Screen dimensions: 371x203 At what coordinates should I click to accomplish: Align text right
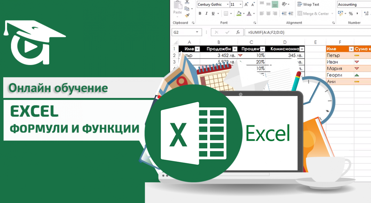pyautogui.click(x=275, y=13)
